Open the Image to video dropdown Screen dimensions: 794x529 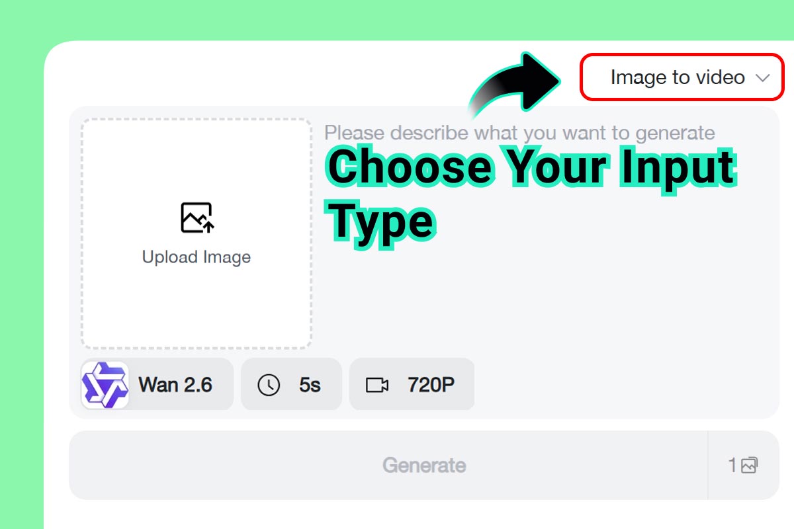coord(682,77)
